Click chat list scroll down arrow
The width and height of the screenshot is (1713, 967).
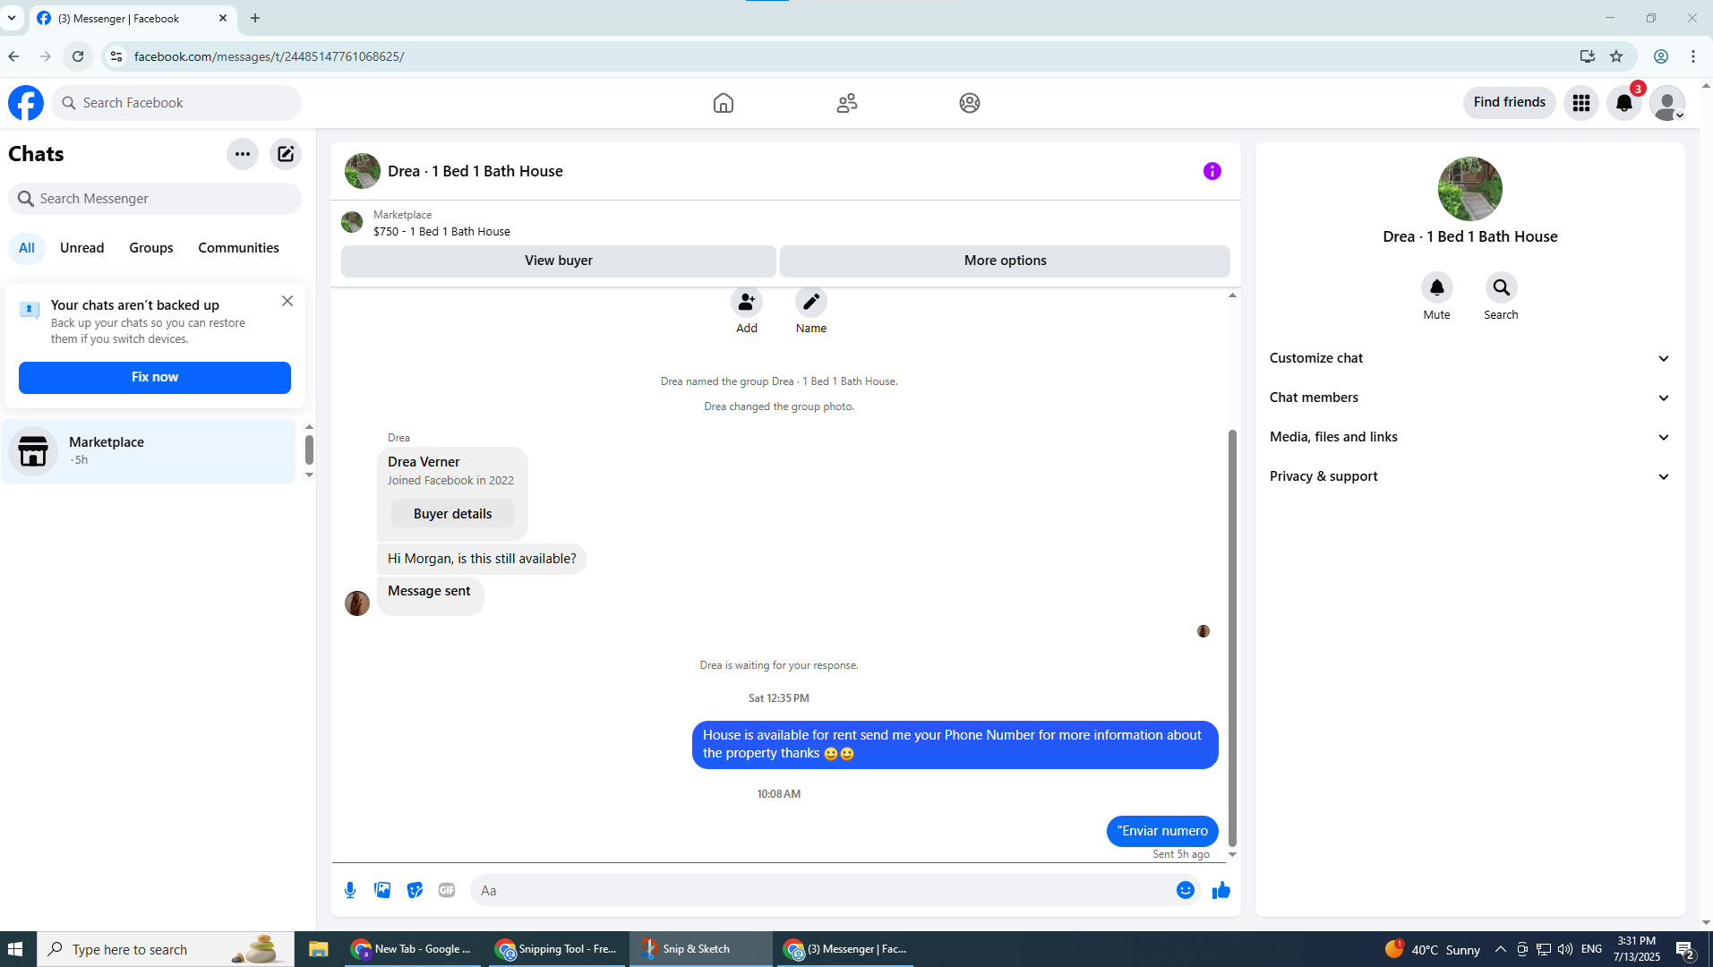pyautogui.click(x=309, y=475)
